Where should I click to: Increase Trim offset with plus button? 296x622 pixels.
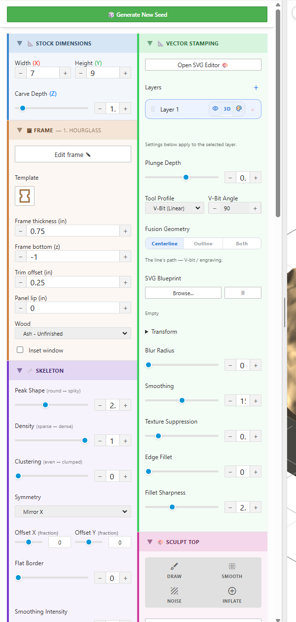coord(125,282)
